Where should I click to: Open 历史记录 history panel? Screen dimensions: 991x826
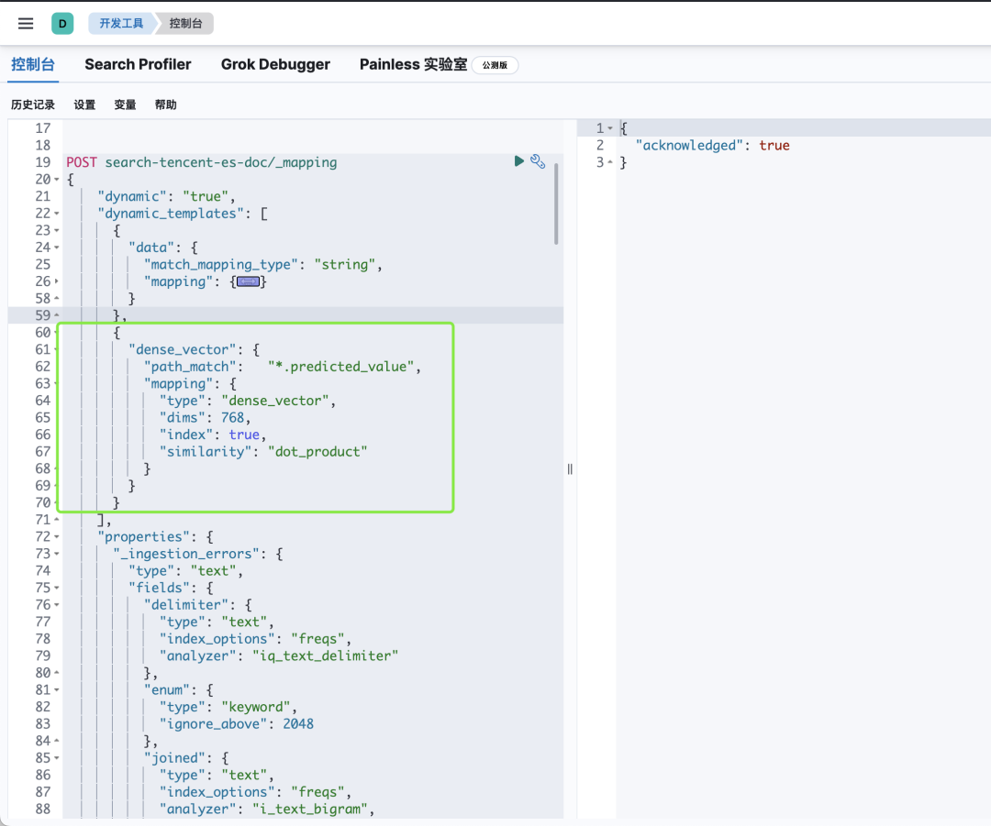pos(33,105)
